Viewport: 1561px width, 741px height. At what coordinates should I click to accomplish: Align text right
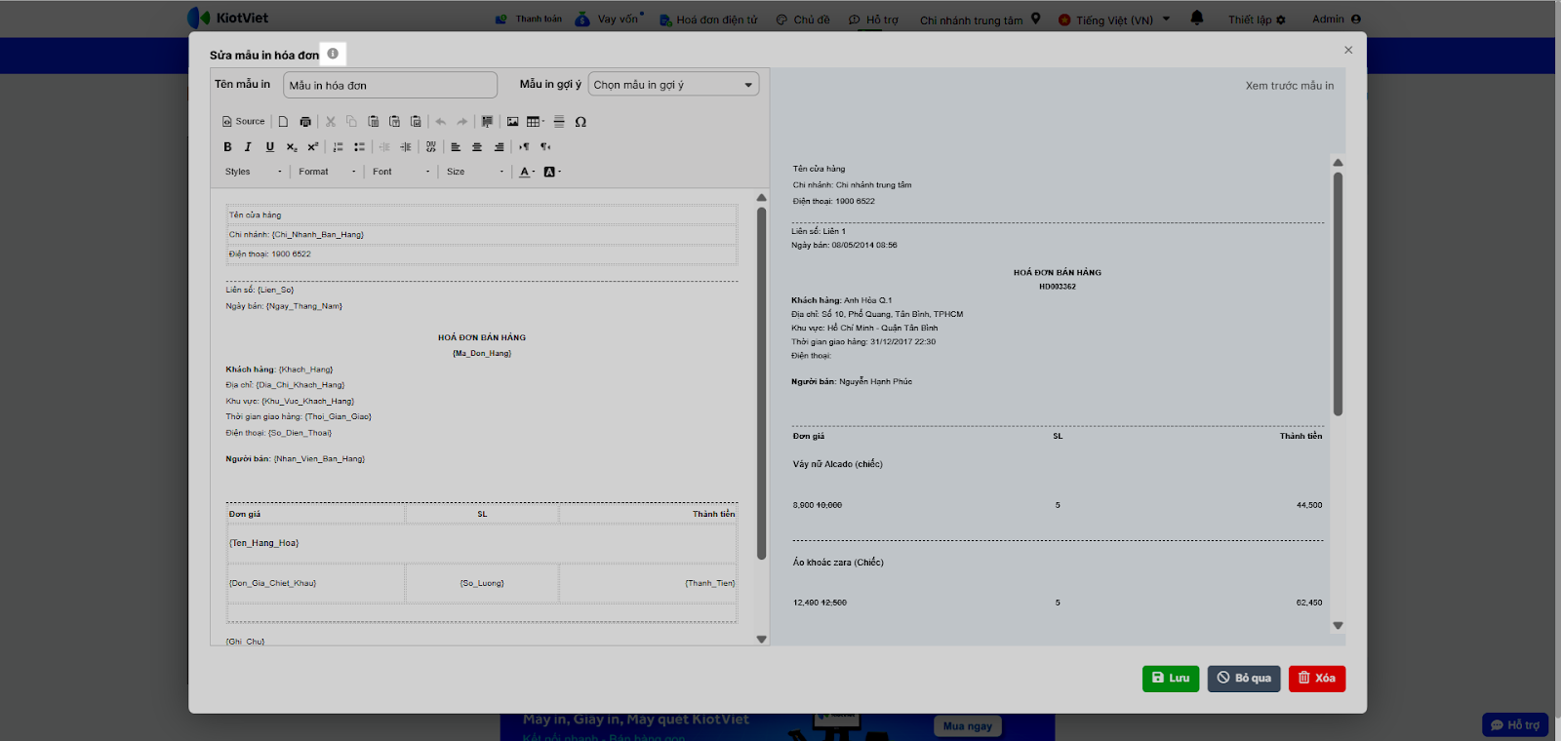tap(499, 147)
